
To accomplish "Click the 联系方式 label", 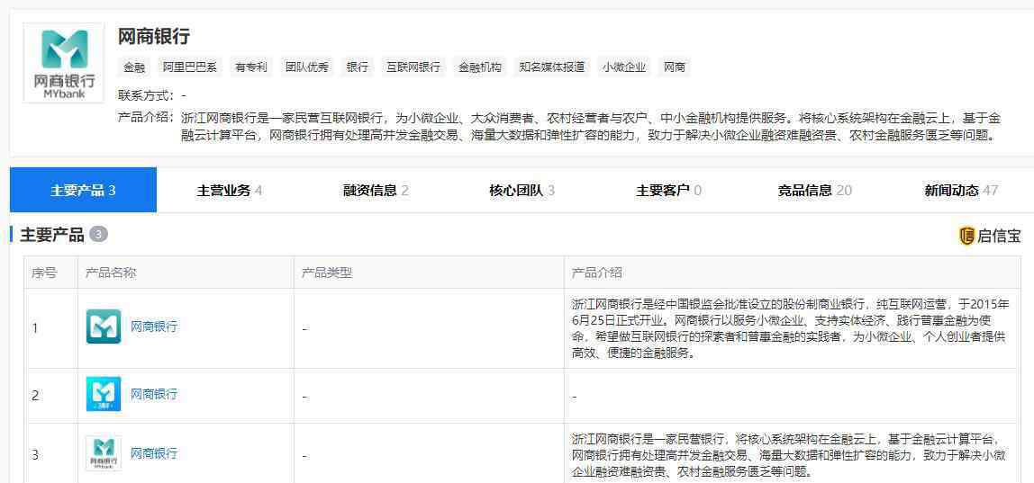I will coord(147,94).
